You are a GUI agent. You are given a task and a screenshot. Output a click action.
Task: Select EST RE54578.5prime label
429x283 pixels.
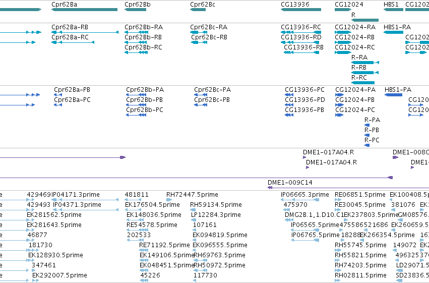tap(152, 225)
